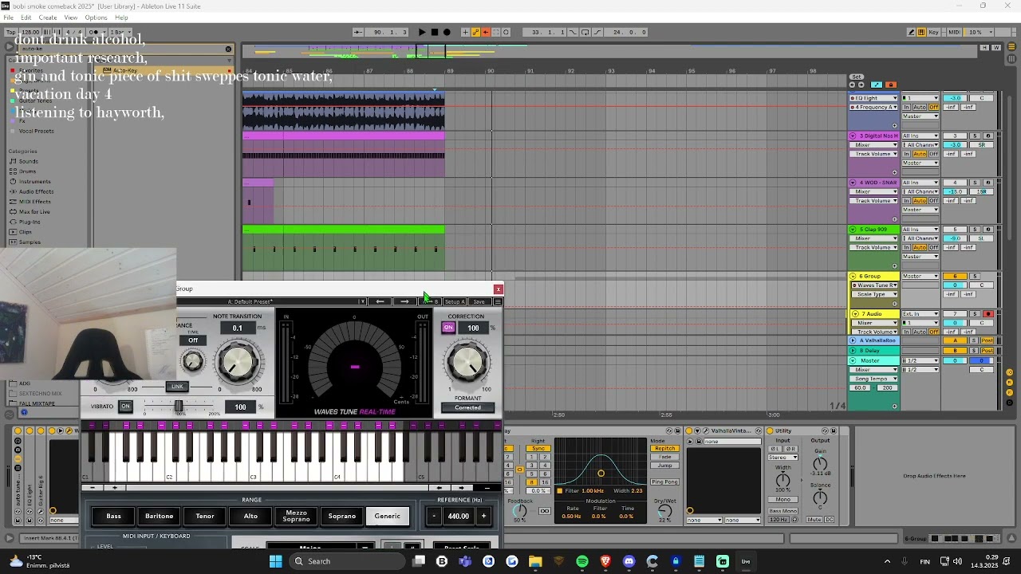Zoom in the Waves Tune keyboard
1021x574 pixels.
[115, 487]
